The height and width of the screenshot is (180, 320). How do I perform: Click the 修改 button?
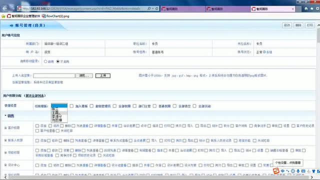pos(287,25)
